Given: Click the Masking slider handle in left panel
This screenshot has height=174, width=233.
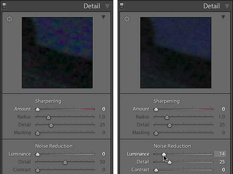Looking at the screenshot, I should tap(37, 133).
